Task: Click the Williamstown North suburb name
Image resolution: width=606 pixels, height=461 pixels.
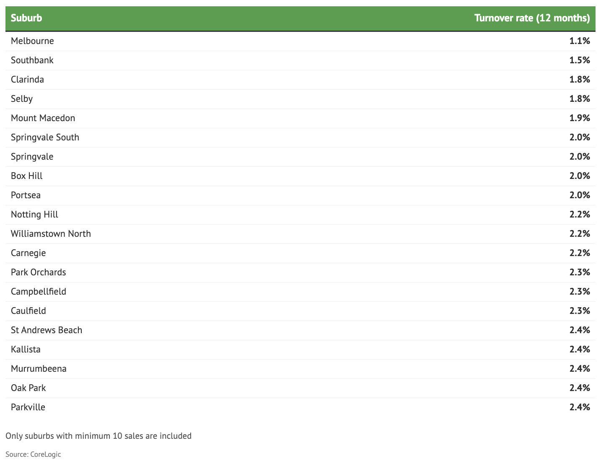Action: [51, 234]
